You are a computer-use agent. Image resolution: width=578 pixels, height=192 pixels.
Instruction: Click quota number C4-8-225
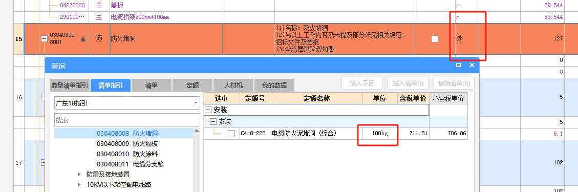[x=253, y=134]
